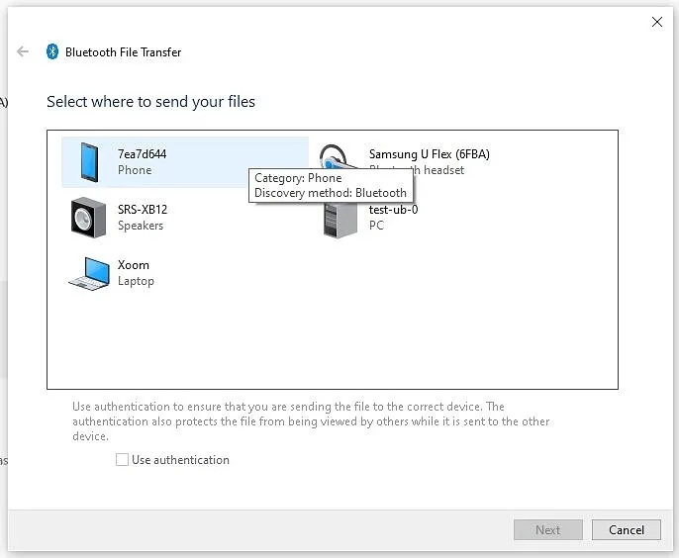The image size is (679, 558).
Task: Click the Bluetooth File Transfer title
Action: [x=123, y=52]
